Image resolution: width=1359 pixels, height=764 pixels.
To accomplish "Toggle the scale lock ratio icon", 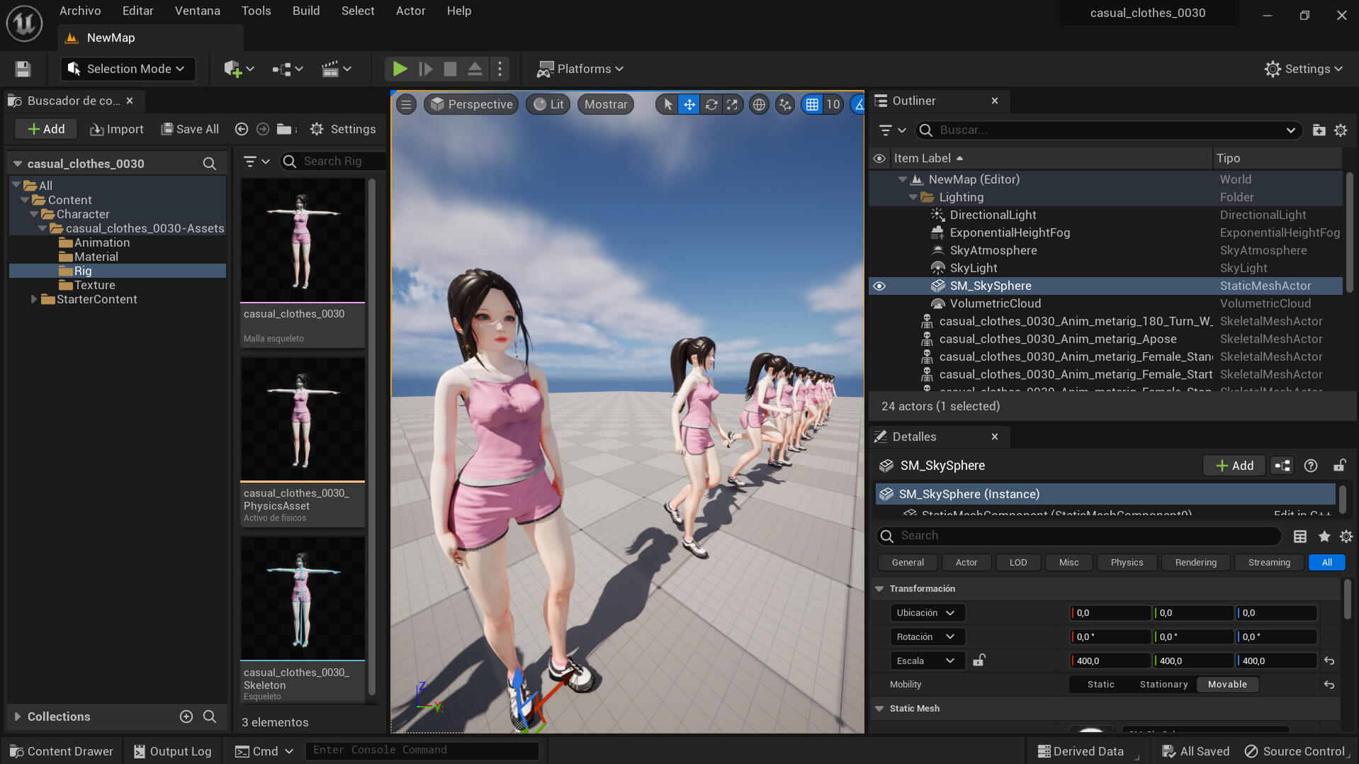I will click(979, 661).
